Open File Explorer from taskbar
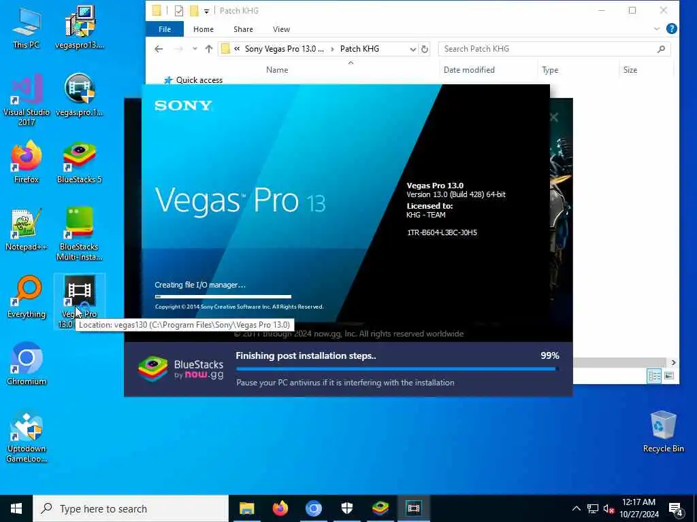Image resolution: width=697 pixels, height=522 pixels. tap(246, 508)
